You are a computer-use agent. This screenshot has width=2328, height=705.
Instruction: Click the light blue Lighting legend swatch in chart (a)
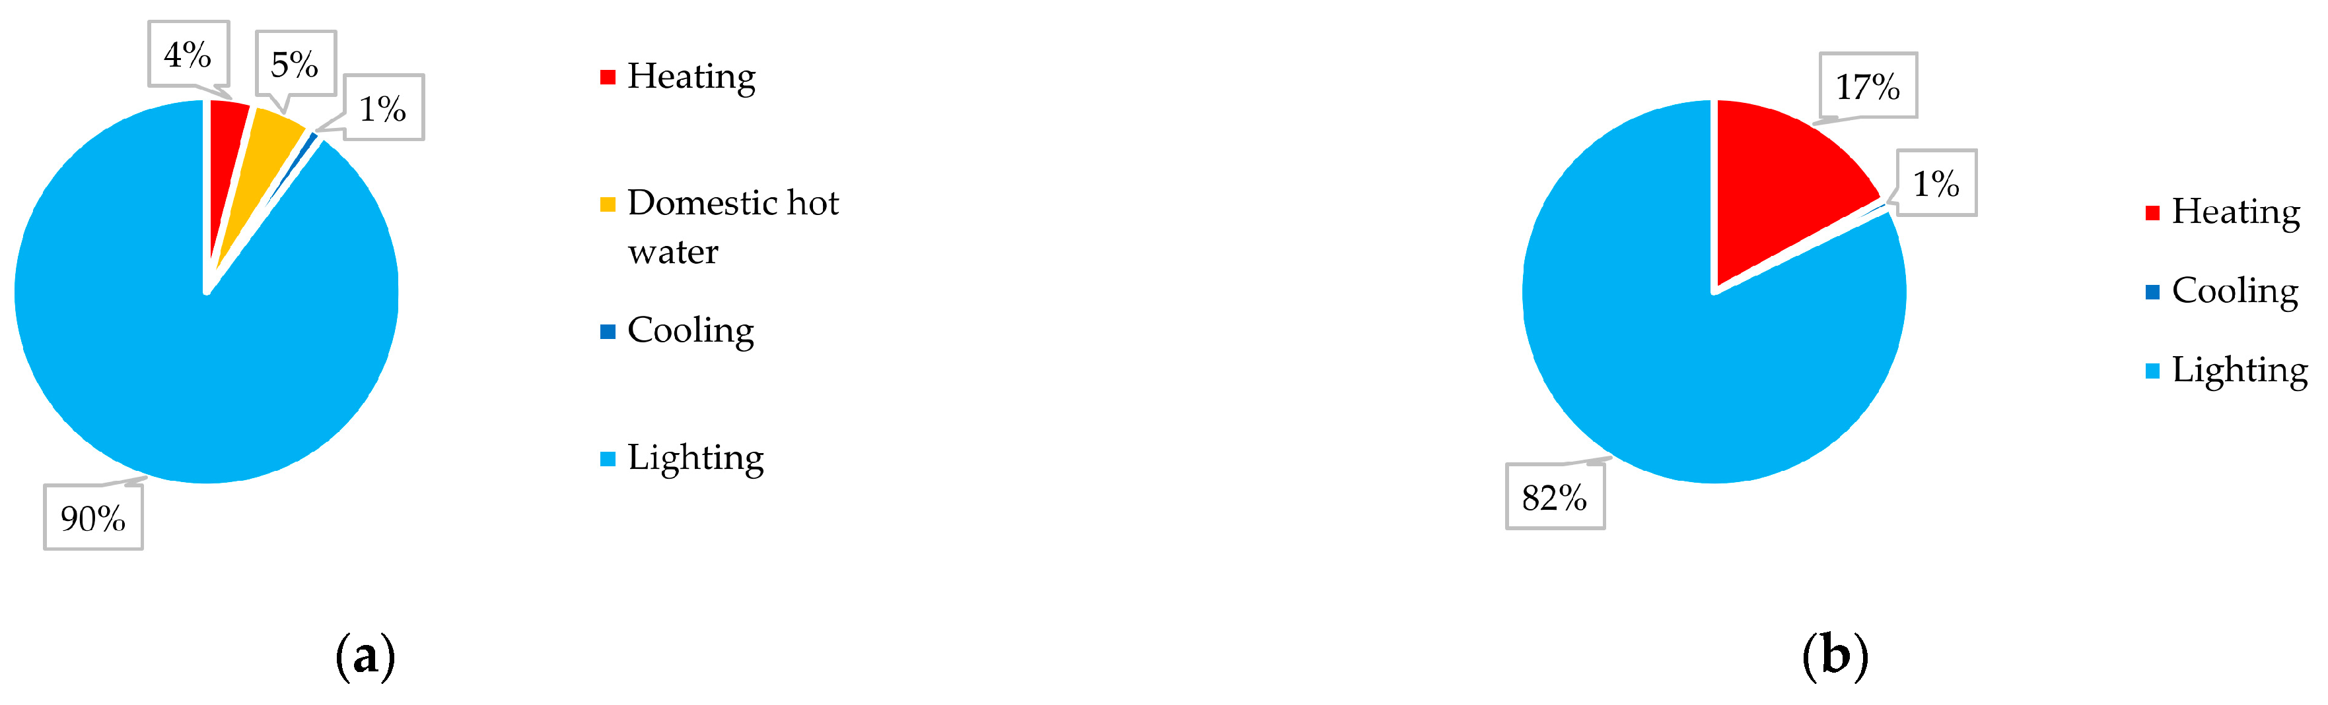pos(608,458)
